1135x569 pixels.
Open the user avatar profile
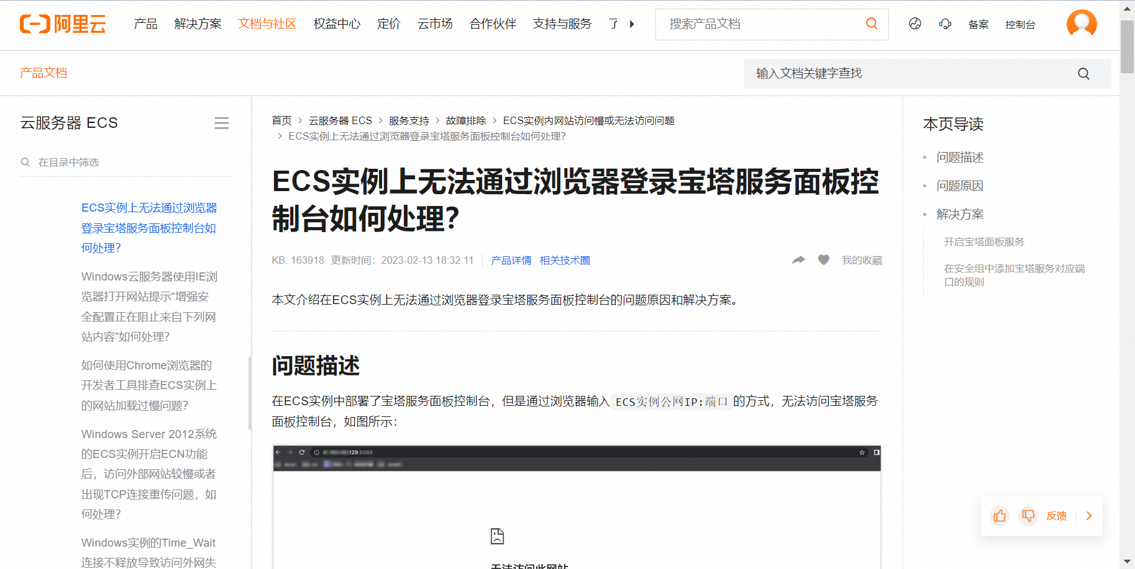(x=1082, y=24)
